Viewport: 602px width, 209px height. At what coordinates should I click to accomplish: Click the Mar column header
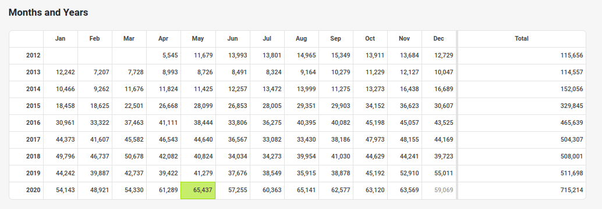click(129, 39)
